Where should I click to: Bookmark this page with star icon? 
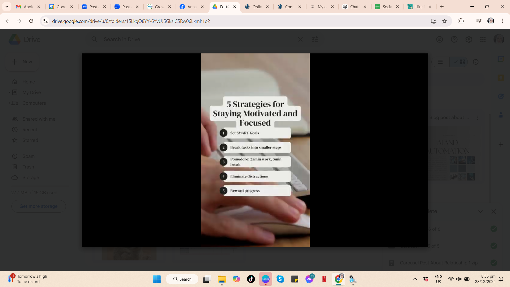[444, 21]
